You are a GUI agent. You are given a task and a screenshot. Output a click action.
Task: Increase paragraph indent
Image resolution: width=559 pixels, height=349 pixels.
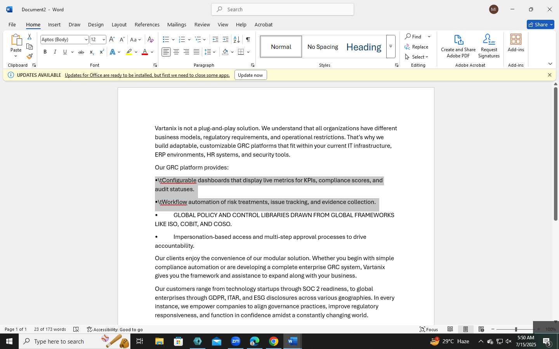(x=226, y=40)
